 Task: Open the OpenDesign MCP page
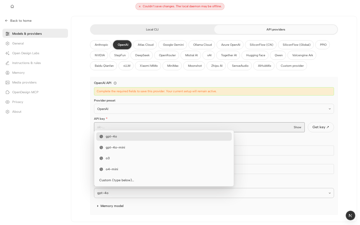[x=35, y=92]
